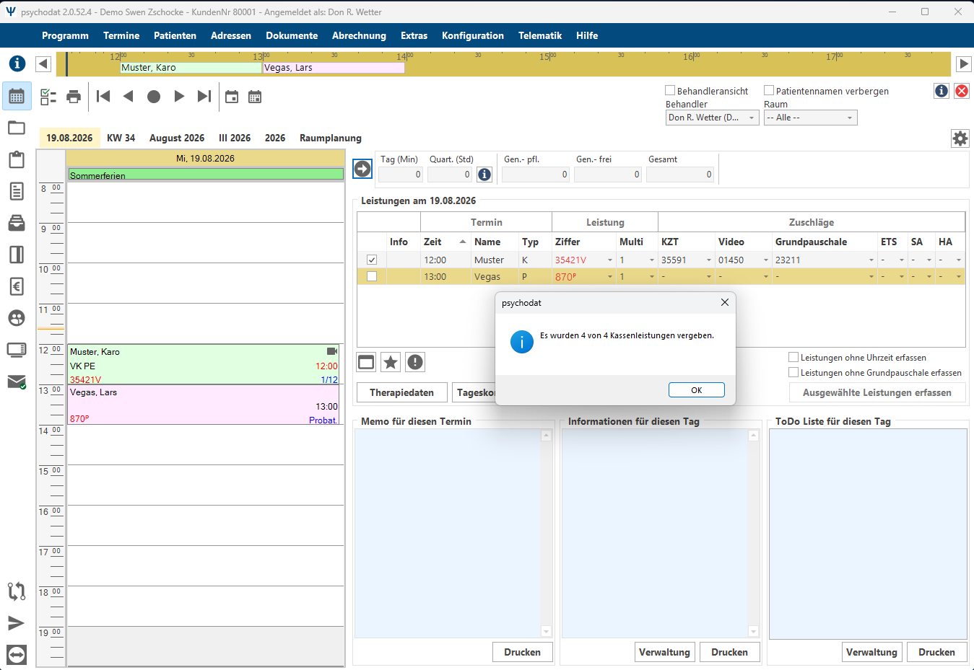Viewport: 974px width, 670px height.
Task: Open the Grundpauschale dropdown showing 23211
Action: click(x=871, y=260)
